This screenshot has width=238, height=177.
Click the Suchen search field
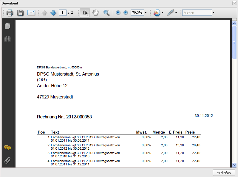coord(197,13)
